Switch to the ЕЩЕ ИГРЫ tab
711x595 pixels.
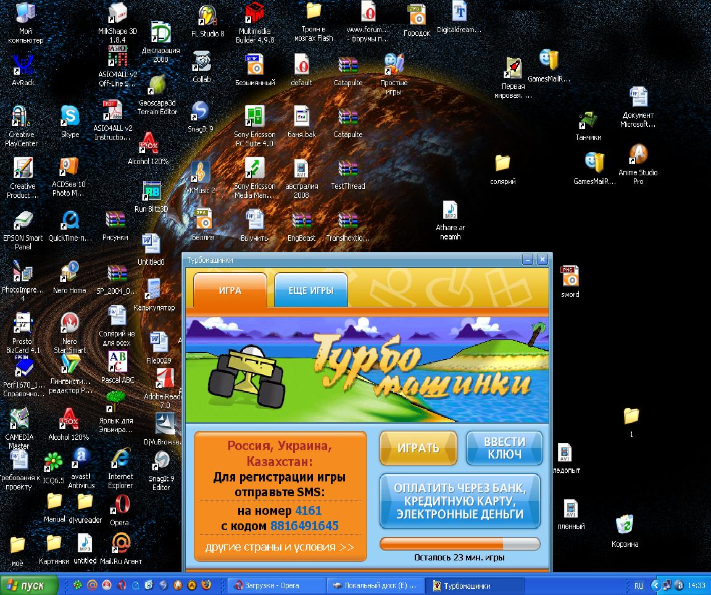pos(311,290)
